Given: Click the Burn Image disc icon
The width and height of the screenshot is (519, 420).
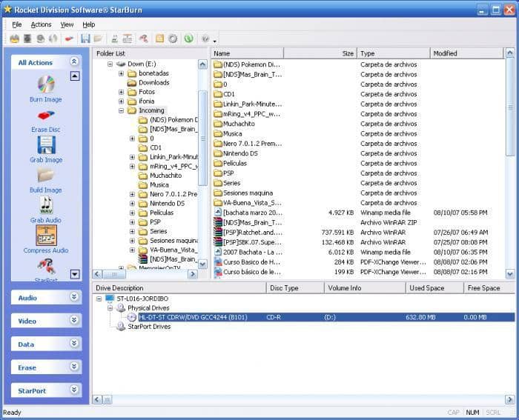Looking at the screenshot, I should click(x=46, y=84).
